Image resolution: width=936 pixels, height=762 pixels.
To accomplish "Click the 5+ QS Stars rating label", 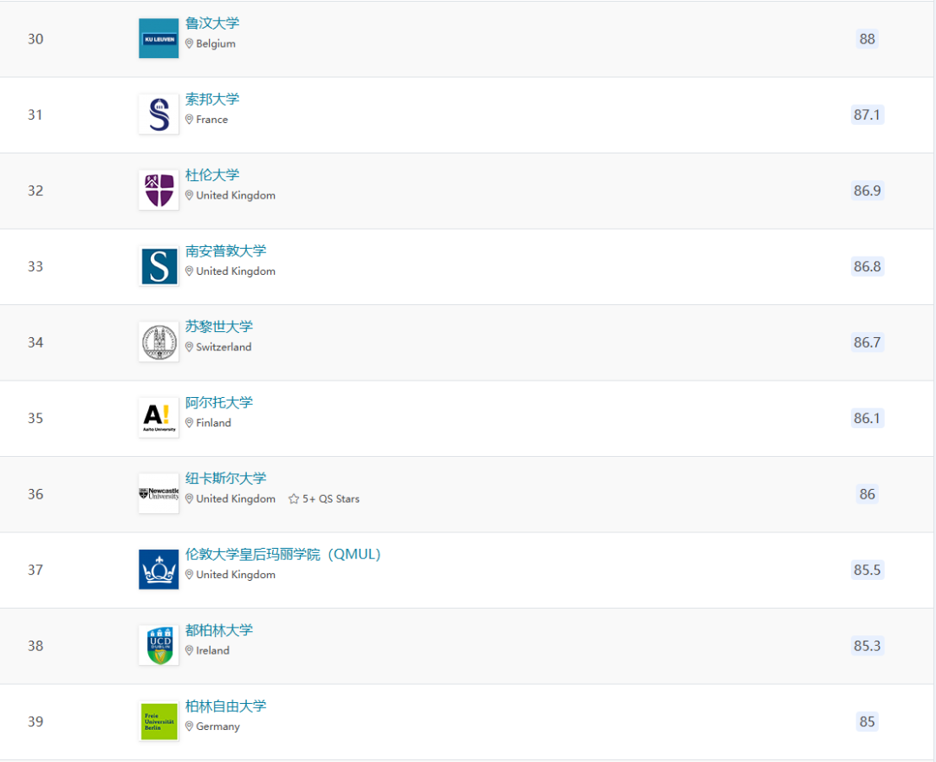I will coord(330,498).
